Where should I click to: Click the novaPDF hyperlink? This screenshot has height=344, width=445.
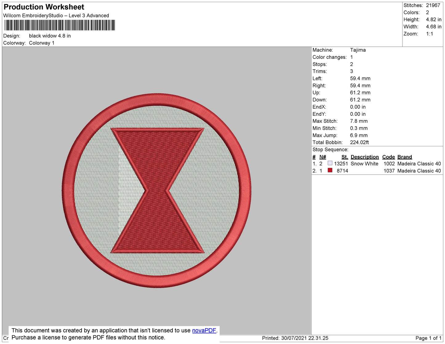click(x=204, y=330)
